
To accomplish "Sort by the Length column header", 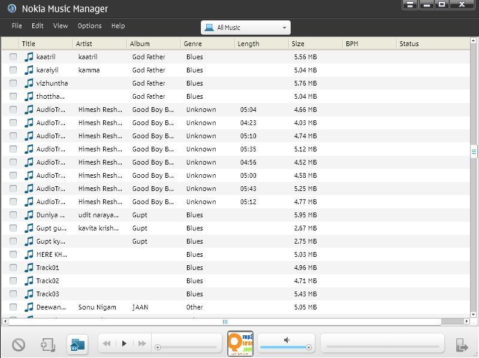I will click(x=262, y=44).
